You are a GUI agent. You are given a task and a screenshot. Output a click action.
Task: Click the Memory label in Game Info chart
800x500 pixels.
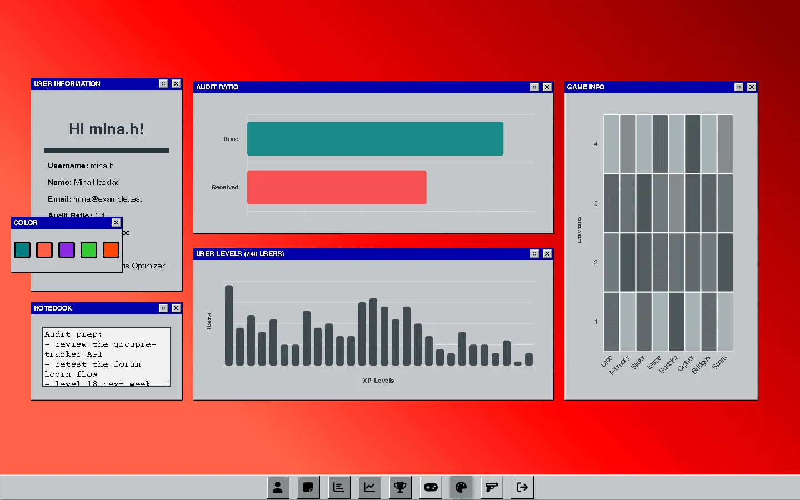(619, 365)
